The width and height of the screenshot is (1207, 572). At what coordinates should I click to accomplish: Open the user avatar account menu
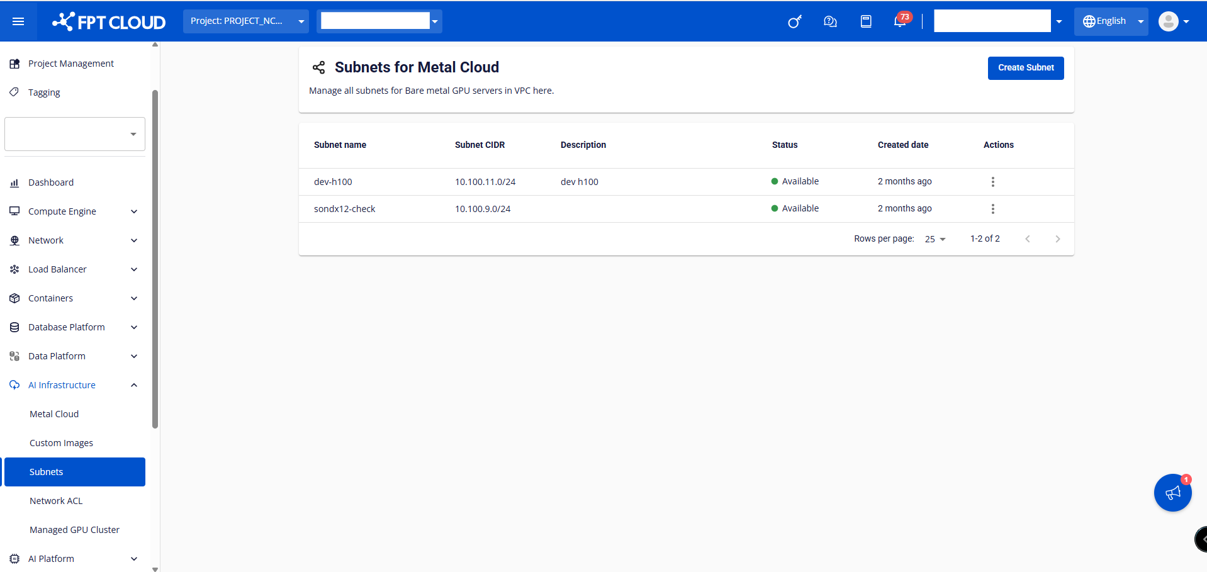(x=1174, y=21)
